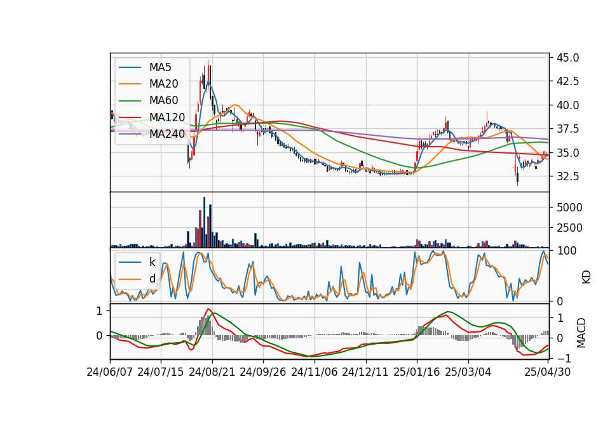Click the MACD red line peak near 24/08/21
The width and height of the screenshot is (610, 438).
[x=208, y=309]
